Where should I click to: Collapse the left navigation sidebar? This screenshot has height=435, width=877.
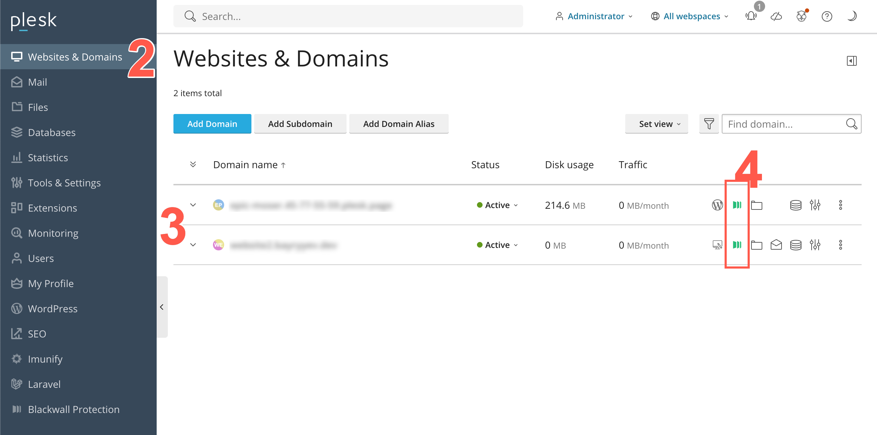click(162, 307)
